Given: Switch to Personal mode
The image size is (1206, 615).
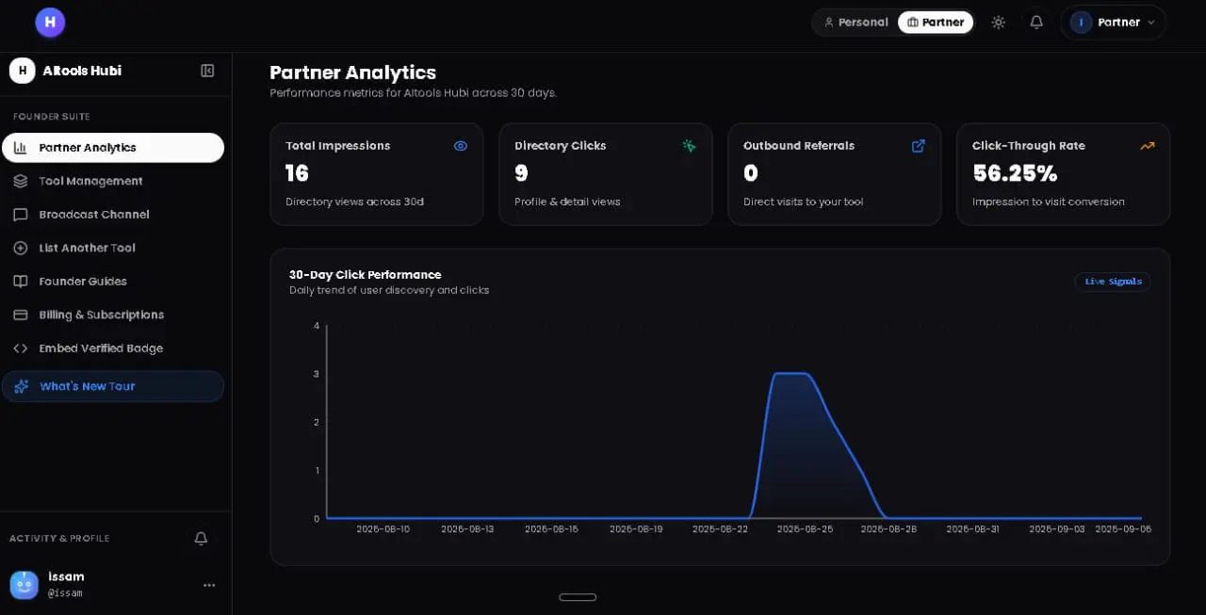Looking at the screenshot, I should [x=856, y=22].
